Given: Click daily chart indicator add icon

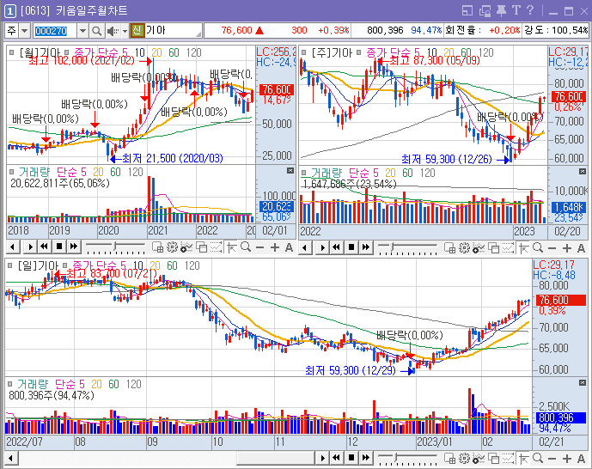Looking at the screenshot, I should [x=479, y=458].
